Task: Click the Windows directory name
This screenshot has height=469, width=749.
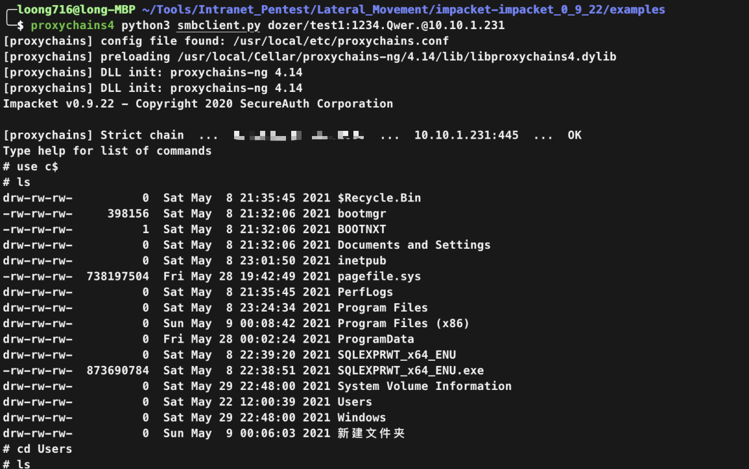Action: click(x=362, y=418)
